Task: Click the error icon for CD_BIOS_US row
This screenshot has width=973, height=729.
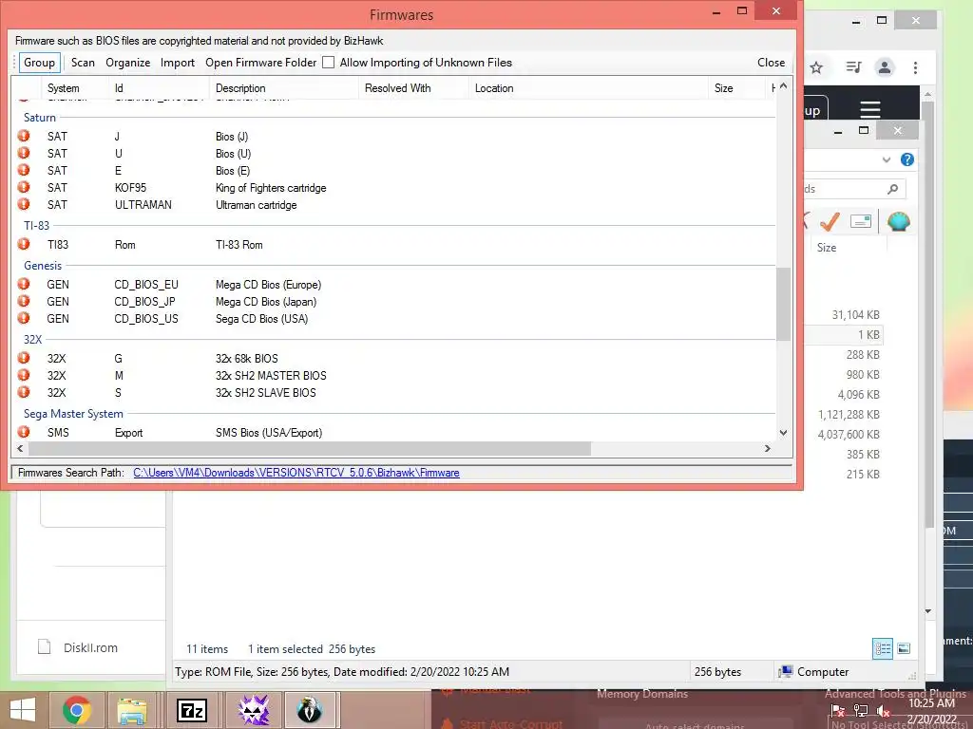Action: [x=24, y=318]
